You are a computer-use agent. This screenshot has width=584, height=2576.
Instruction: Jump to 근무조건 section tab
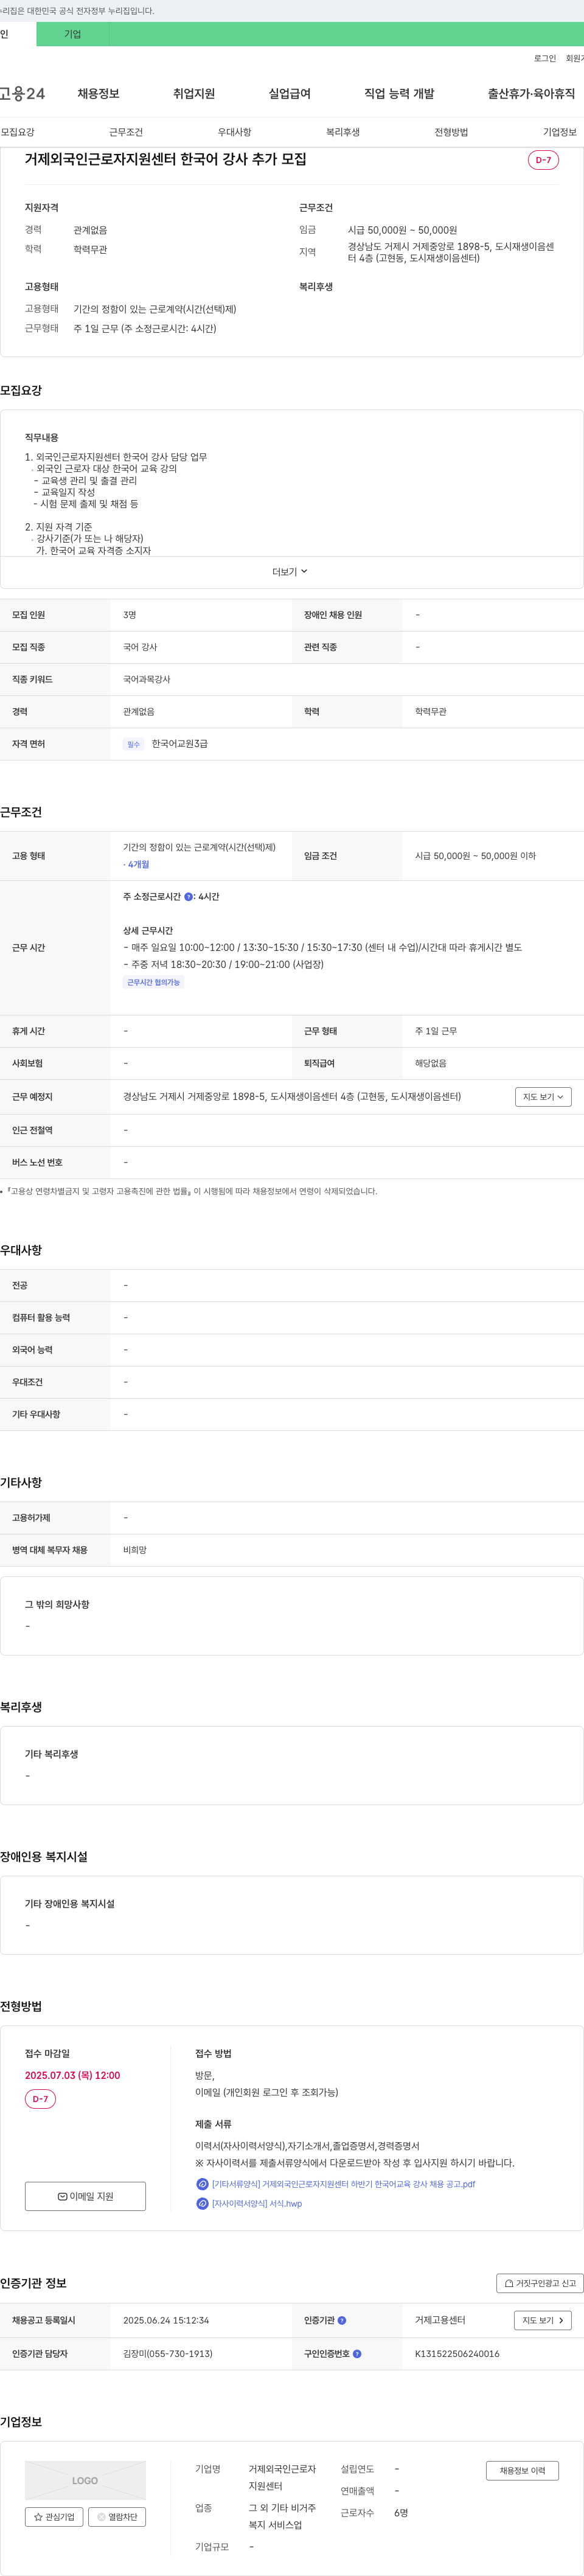pos(126,132)
